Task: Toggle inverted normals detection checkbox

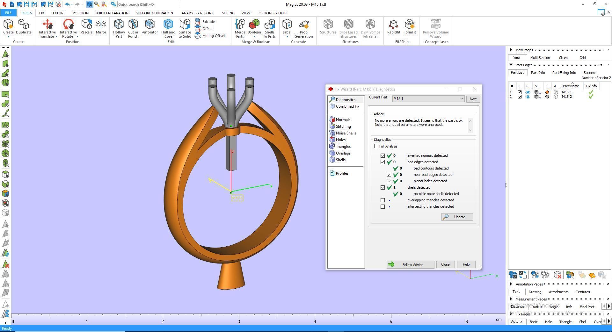Action: click(382, 156)
